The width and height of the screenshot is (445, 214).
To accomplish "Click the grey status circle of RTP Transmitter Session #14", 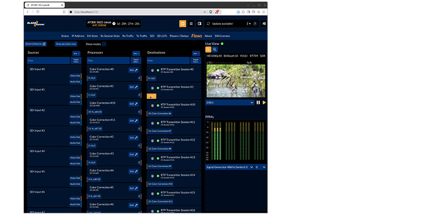I will 152,176.
